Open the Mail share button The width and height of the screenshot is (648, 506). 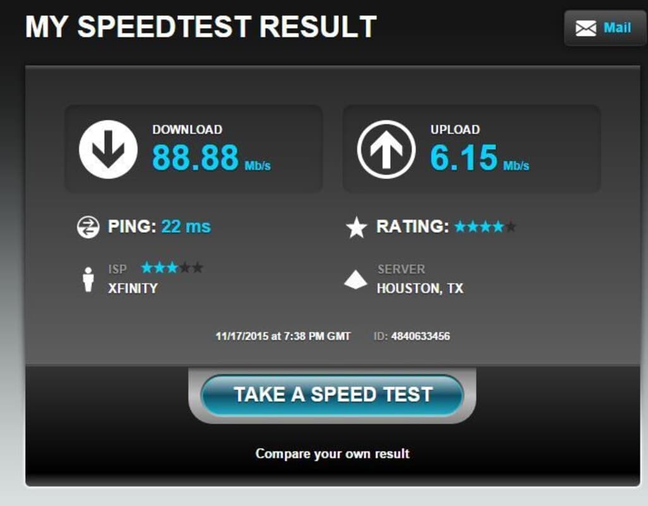tap(604, 28)
